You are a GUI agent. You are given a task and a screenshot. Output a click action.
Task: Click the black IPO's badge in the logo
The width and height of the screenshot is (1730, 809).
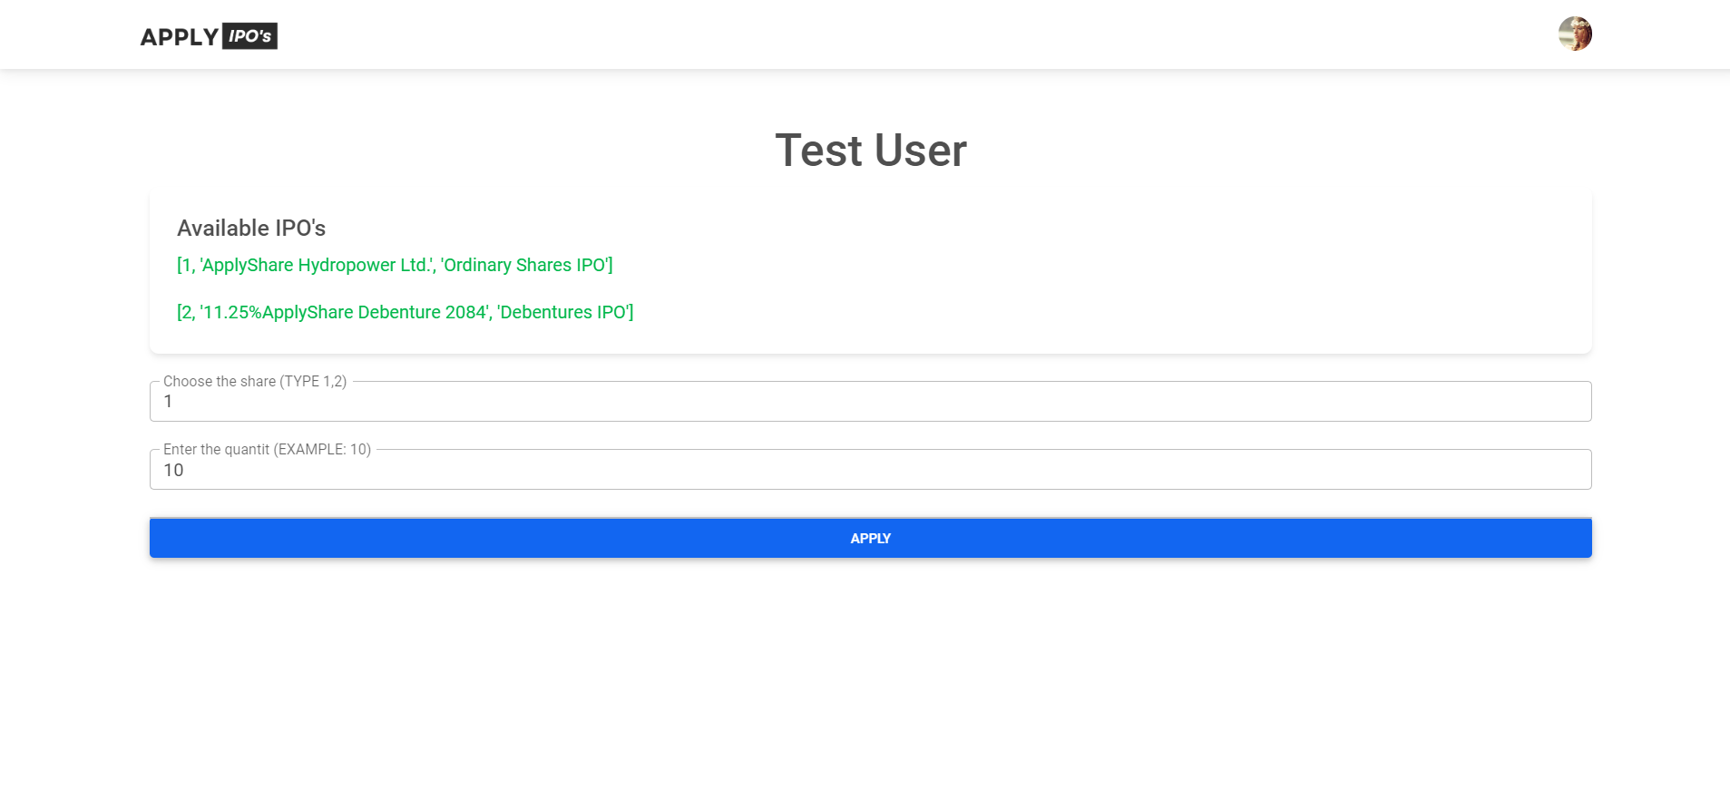coord(250,36)
